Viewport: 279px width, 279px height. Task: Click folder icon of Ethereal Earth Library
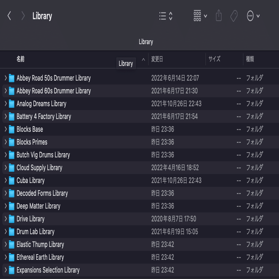click(x=12, y=258)
